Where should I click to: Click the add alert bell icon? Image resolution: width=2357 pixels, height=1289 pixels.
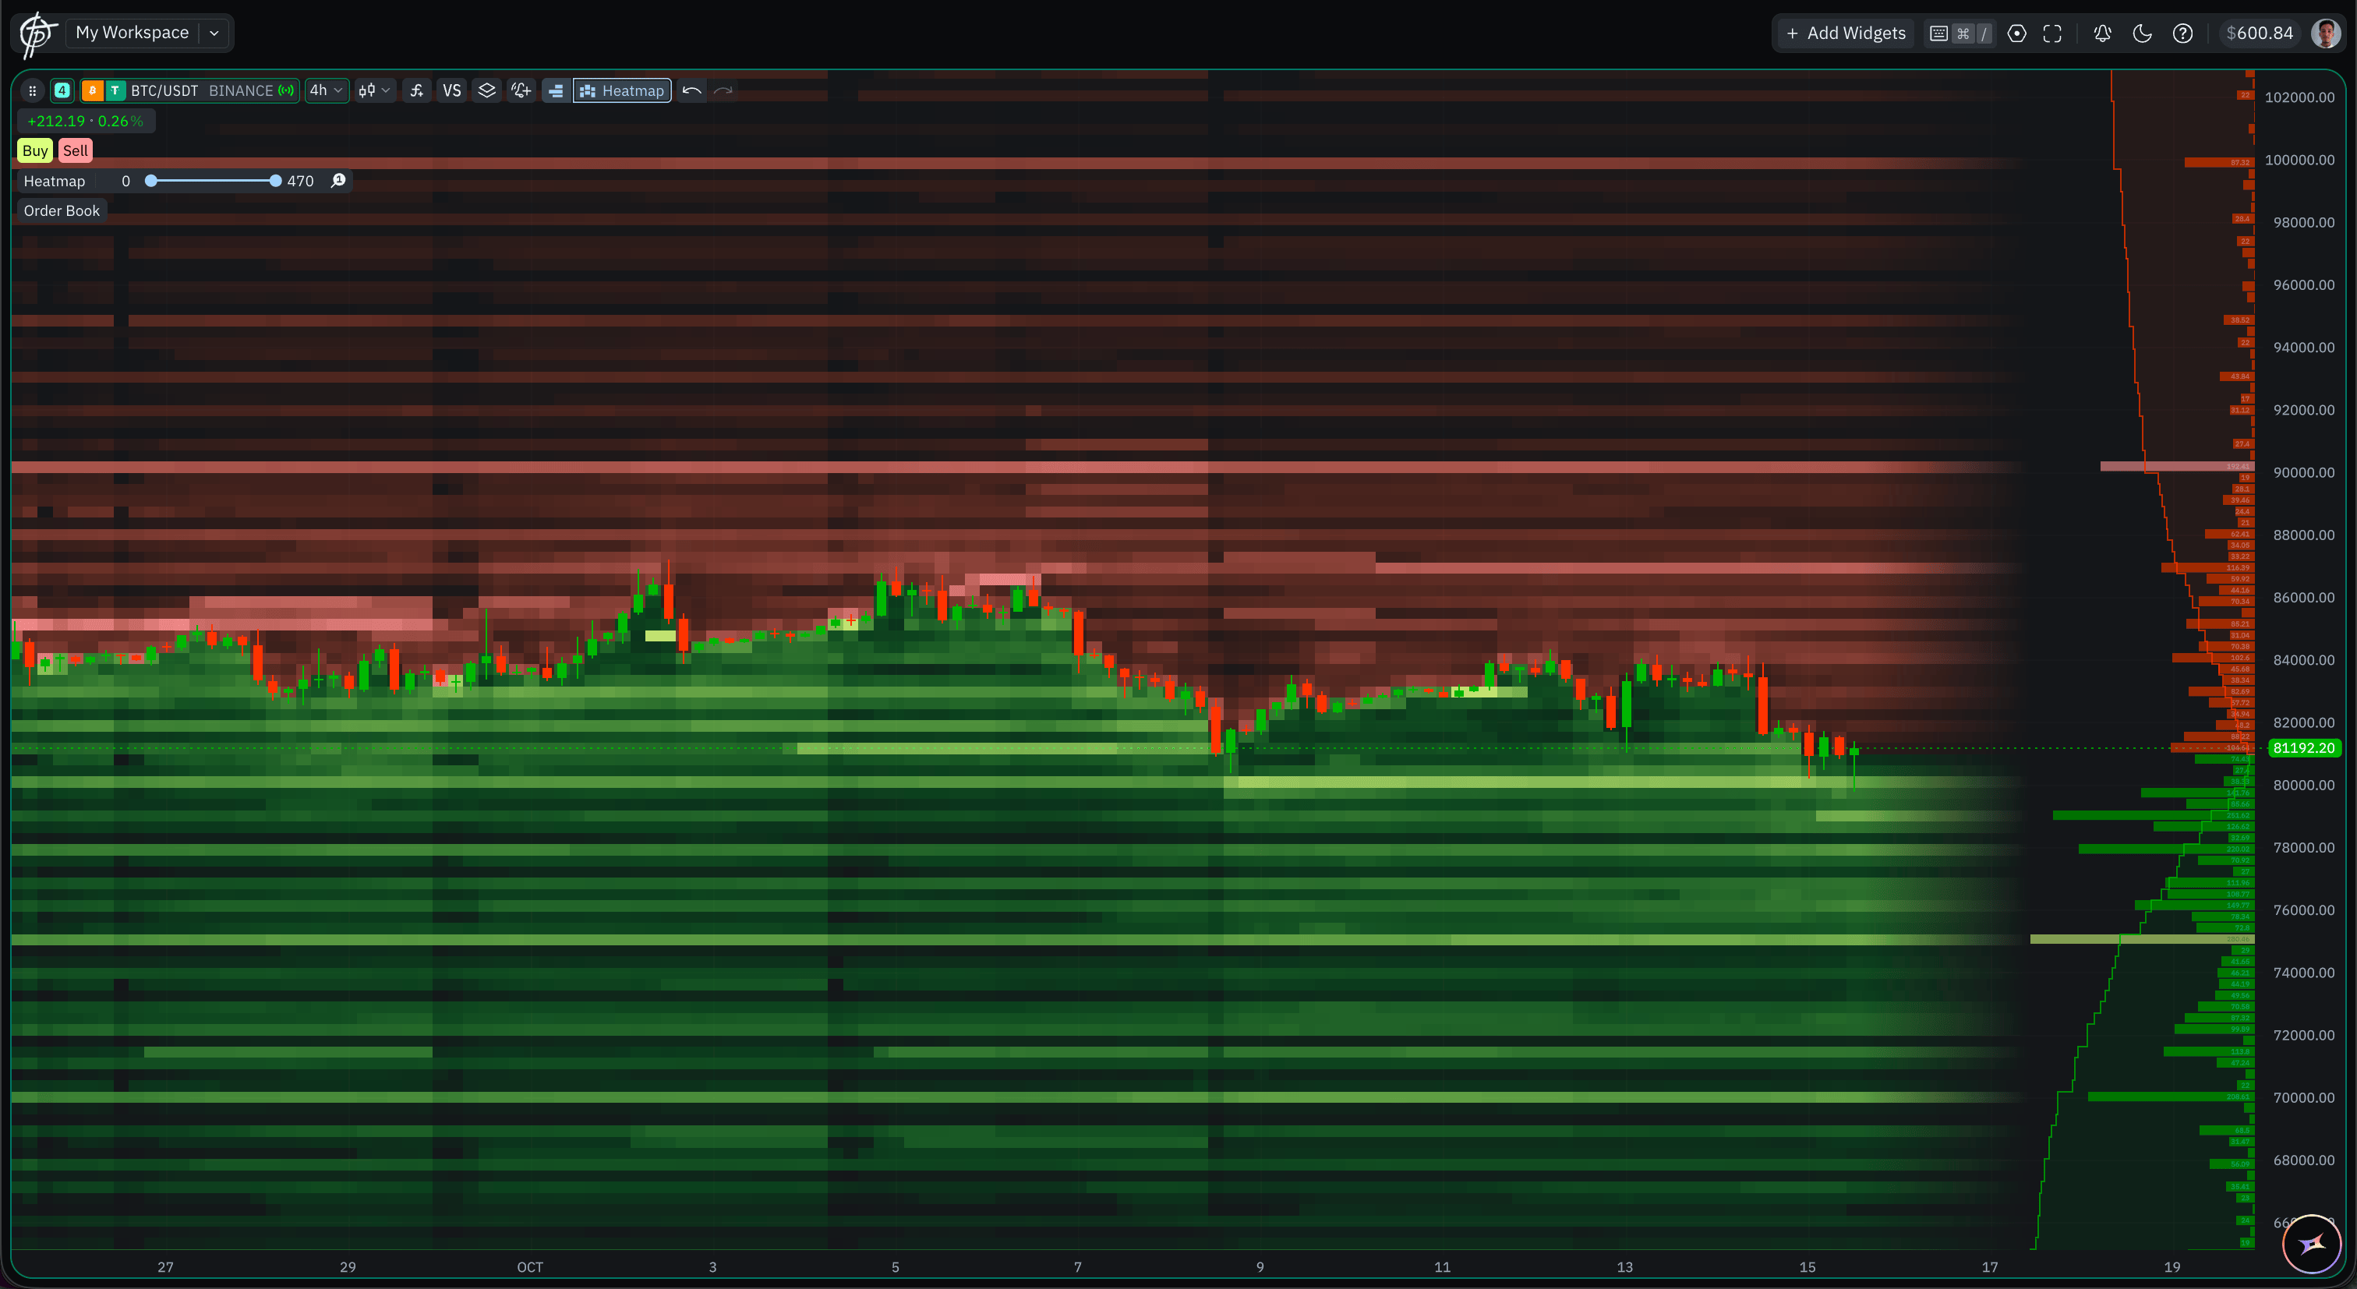pos(521,90)
